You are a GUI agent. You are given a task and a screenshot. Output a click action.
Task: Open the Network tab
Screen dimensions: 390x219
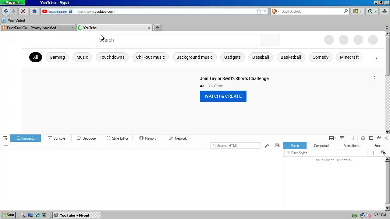tap(178, 138)
